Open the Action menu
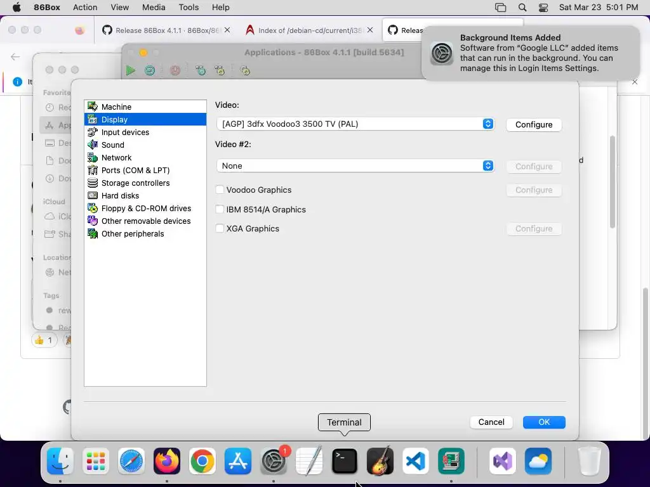This screenshot has height=487, width=650. pyautogui.click(x=85, y=8)
